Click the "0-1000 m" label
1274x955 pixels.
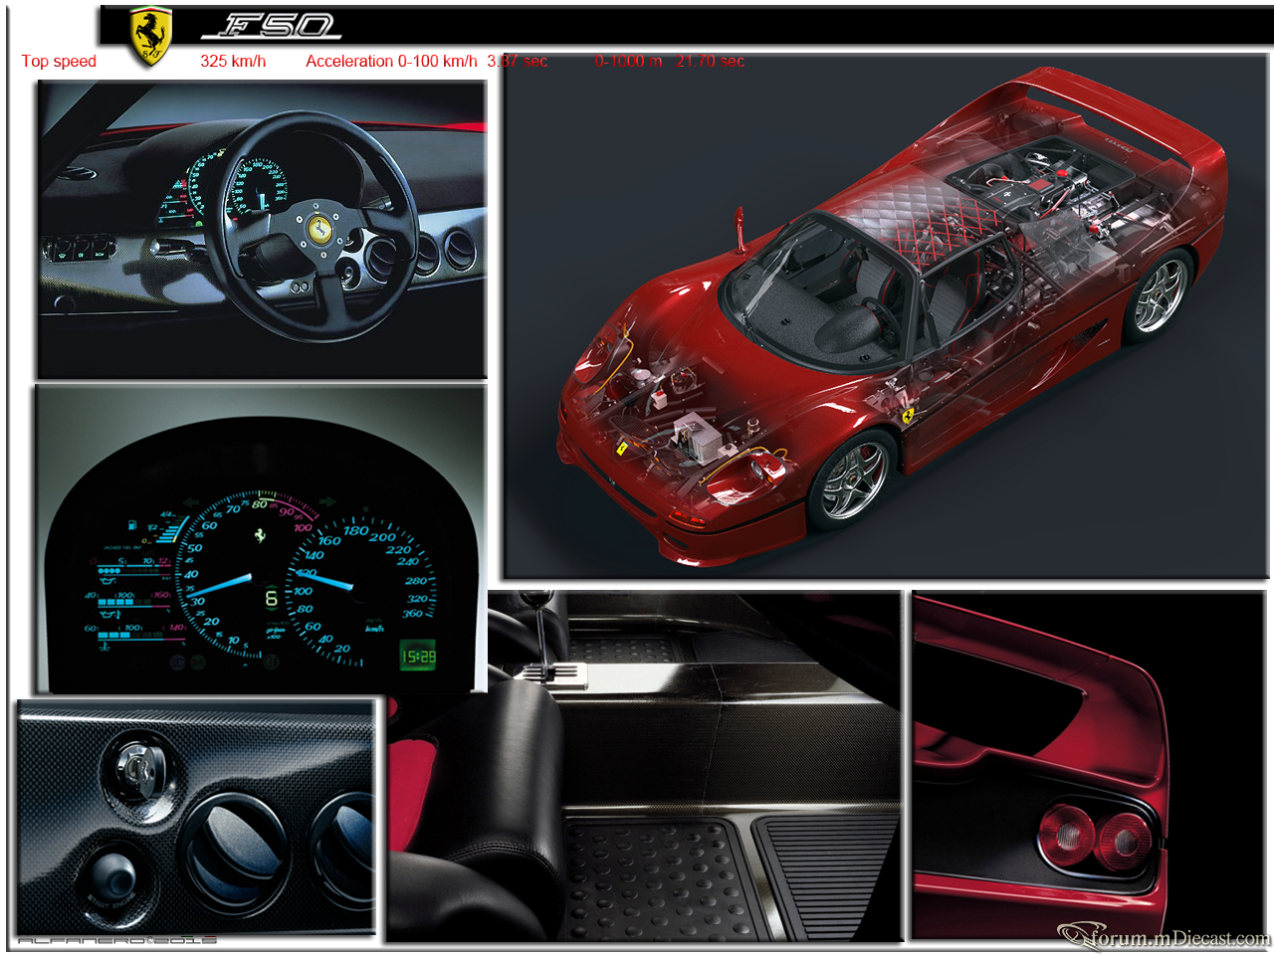628,61
